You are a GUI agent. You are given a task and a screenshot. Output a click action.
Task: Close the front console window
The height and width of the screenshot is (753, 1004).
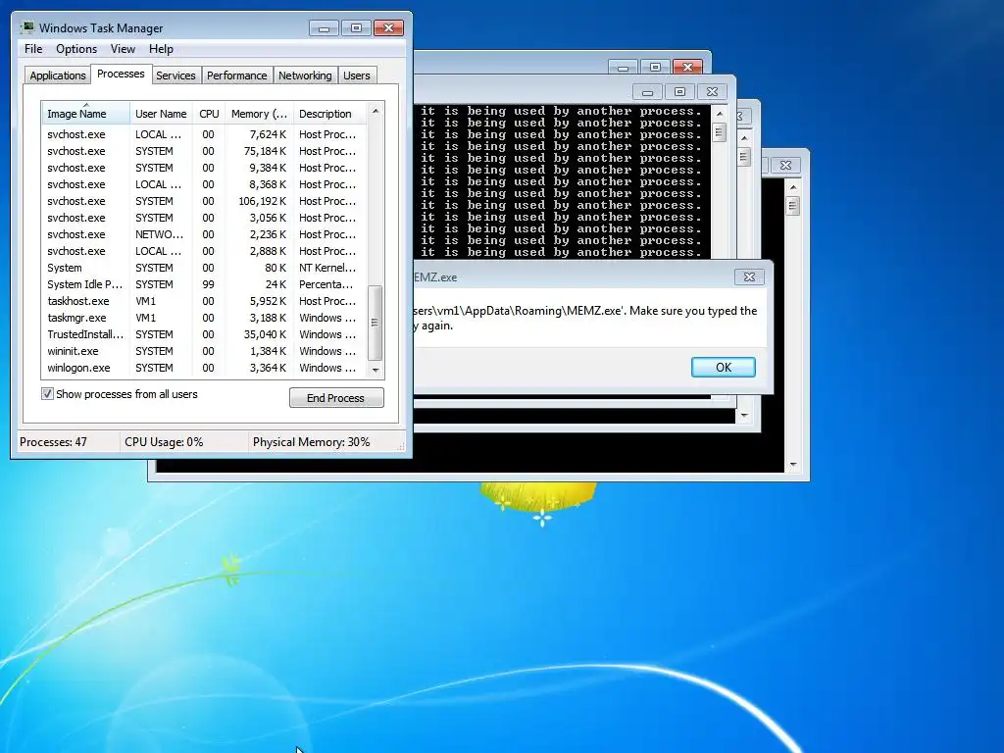(x=712, y=92)
